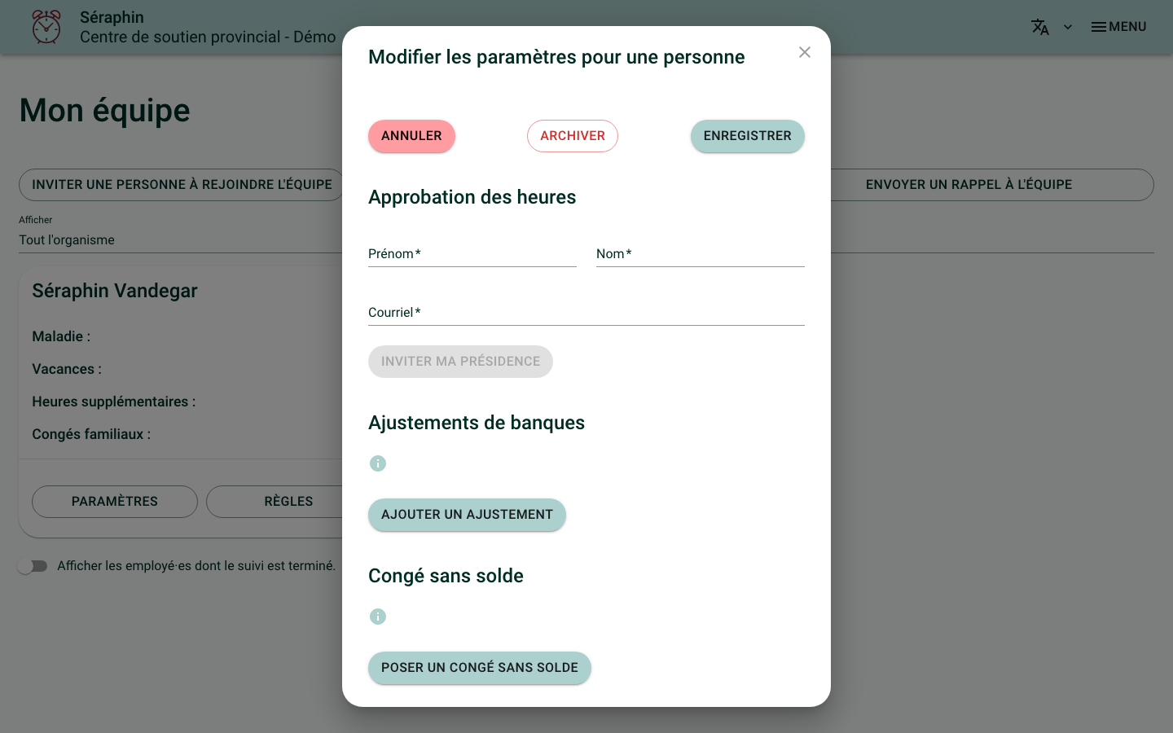Click Poser un congé sans solde
Image resolution: width=1173 pixels, height=733 pixels.
tap(480, 668)
